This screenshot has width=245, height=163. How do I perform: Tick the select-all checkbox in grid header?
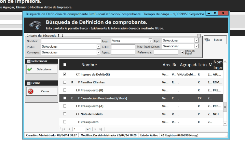pyautogui.click(x=65, y=65)
